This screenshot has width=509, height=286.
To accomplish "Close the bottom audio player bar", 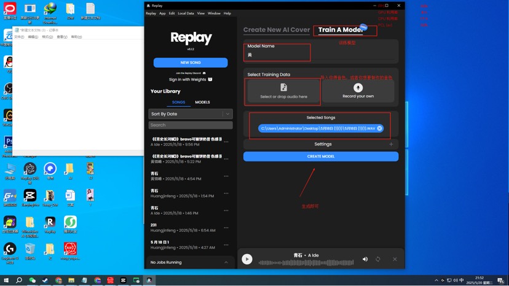I will click(395, 259).
